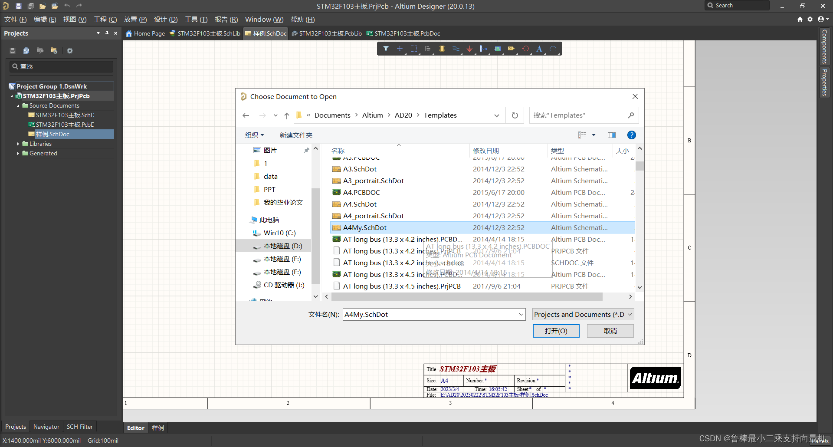Open the view options dropdown in dialog
Viewport: 833px width, 447px height.
tap(594, 135)
